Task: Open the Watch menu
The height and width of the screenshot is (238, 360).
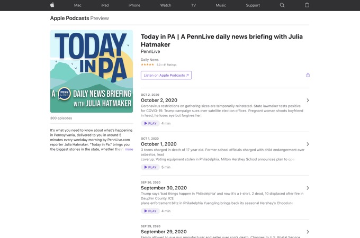Action: click(x=166, y=5)
